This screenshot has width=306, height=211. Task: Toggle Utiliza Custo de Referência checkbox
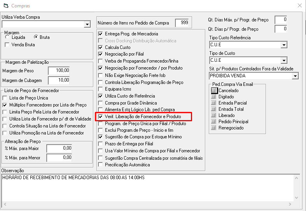point(100,96)
